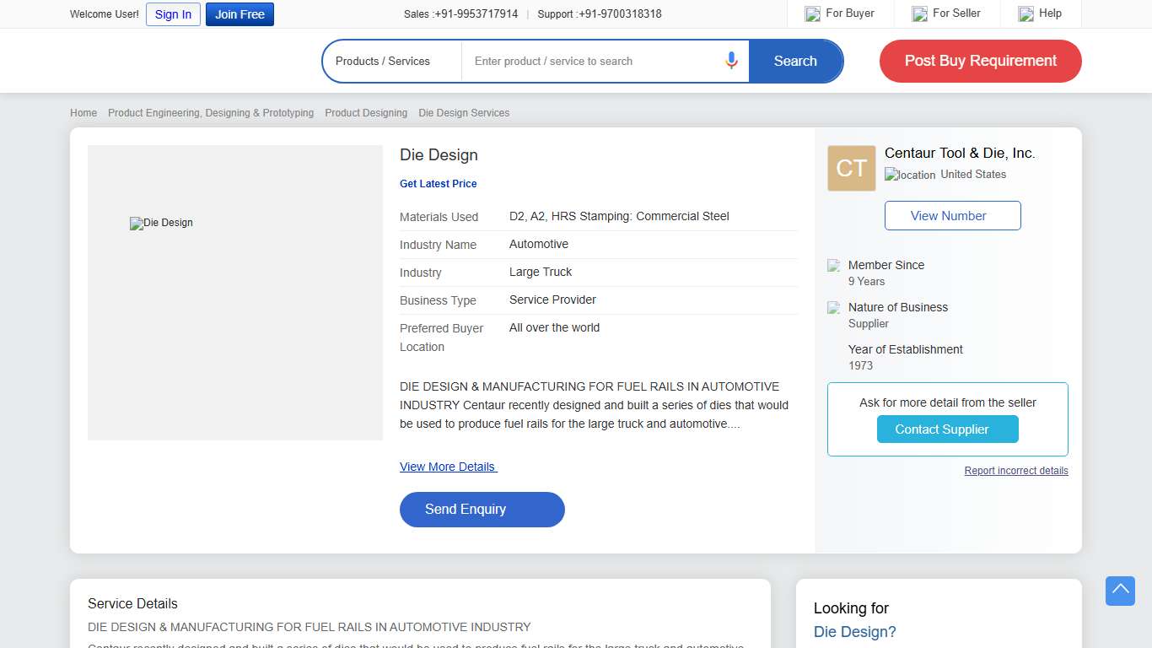Click the Join Free button
This screenshot has width=1152, height=648.
point(240,14)
